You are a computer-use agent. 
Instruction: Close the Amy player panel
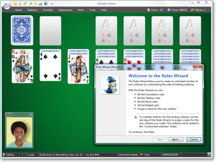pyautogui.click(x=31, y=115)
